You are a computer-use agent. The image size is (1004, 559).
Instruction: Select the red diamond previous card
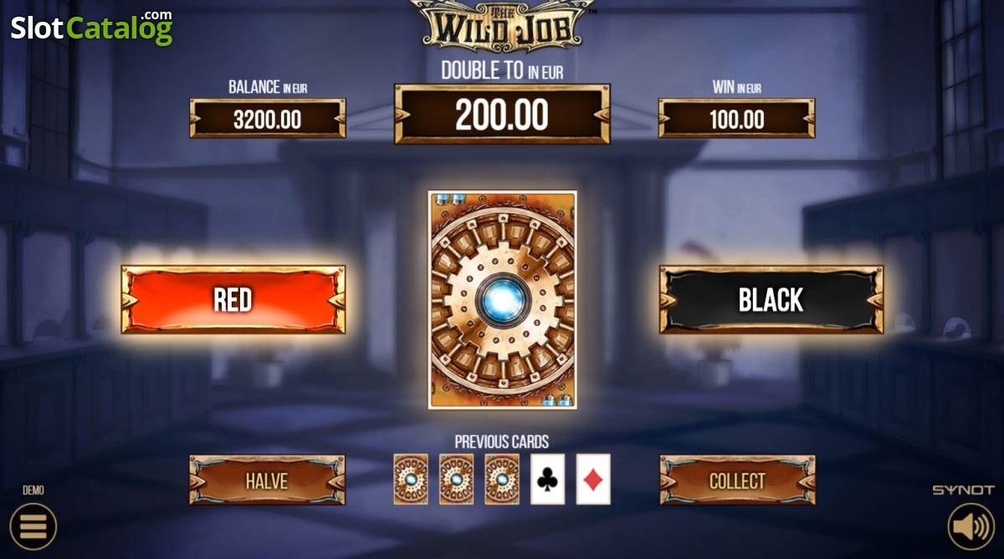coord(593,479)
